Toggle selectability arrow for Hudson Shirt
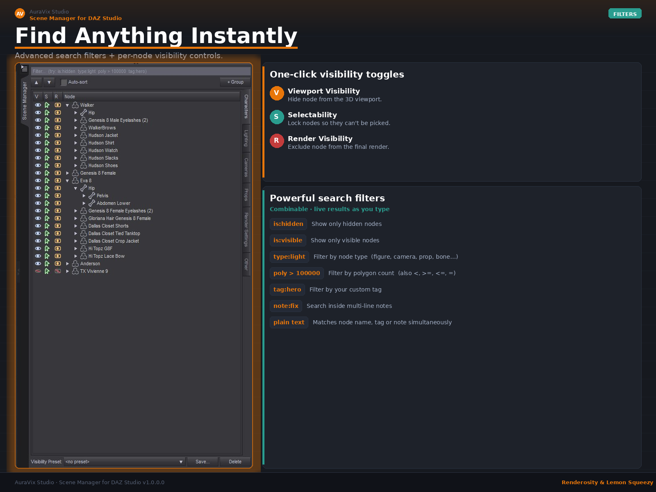Screen dimensions: 656x492 pos(47,143)
